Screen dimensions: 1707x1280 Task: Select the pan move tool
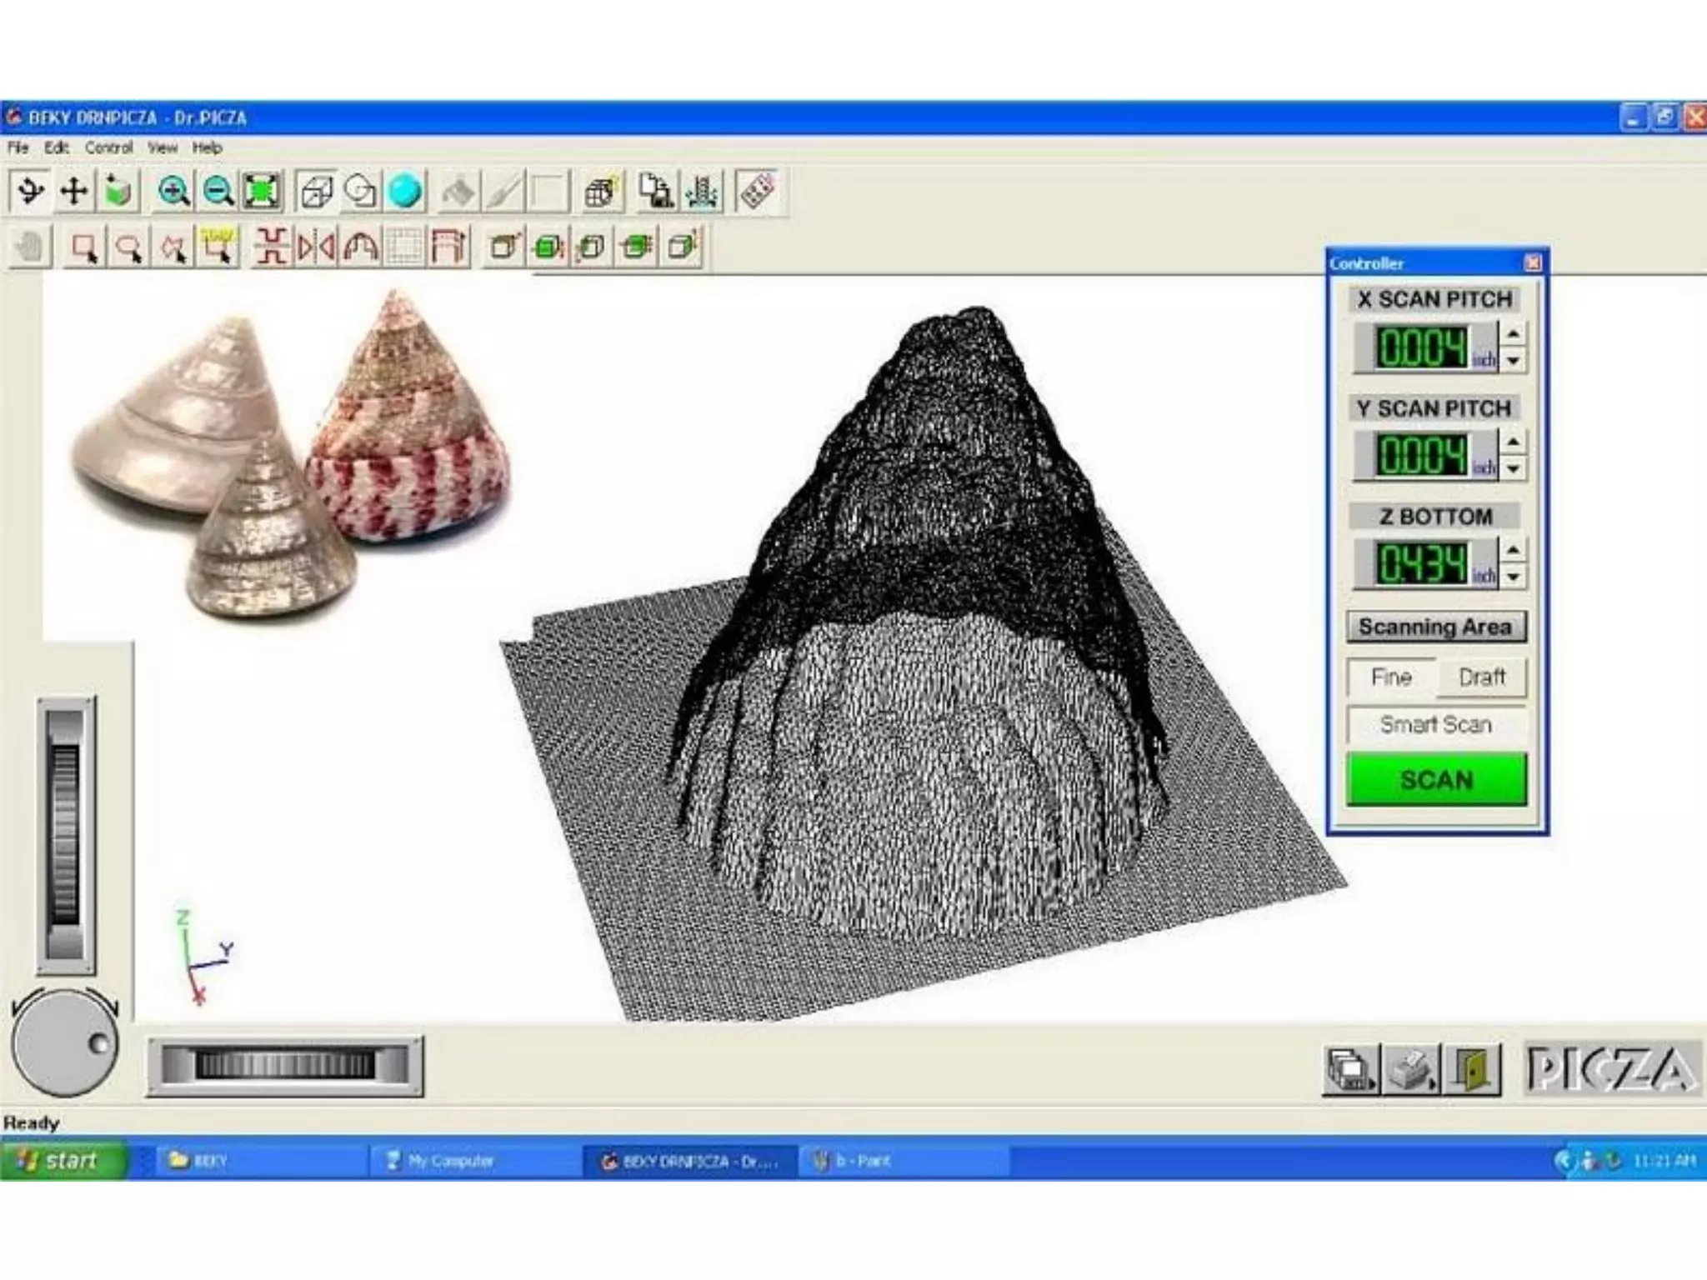click(x=73, y=192)
